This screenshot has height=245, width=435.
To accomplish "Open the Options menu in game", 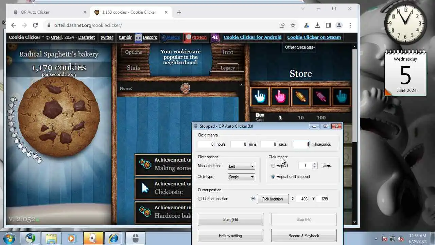I will coord(134,52).
